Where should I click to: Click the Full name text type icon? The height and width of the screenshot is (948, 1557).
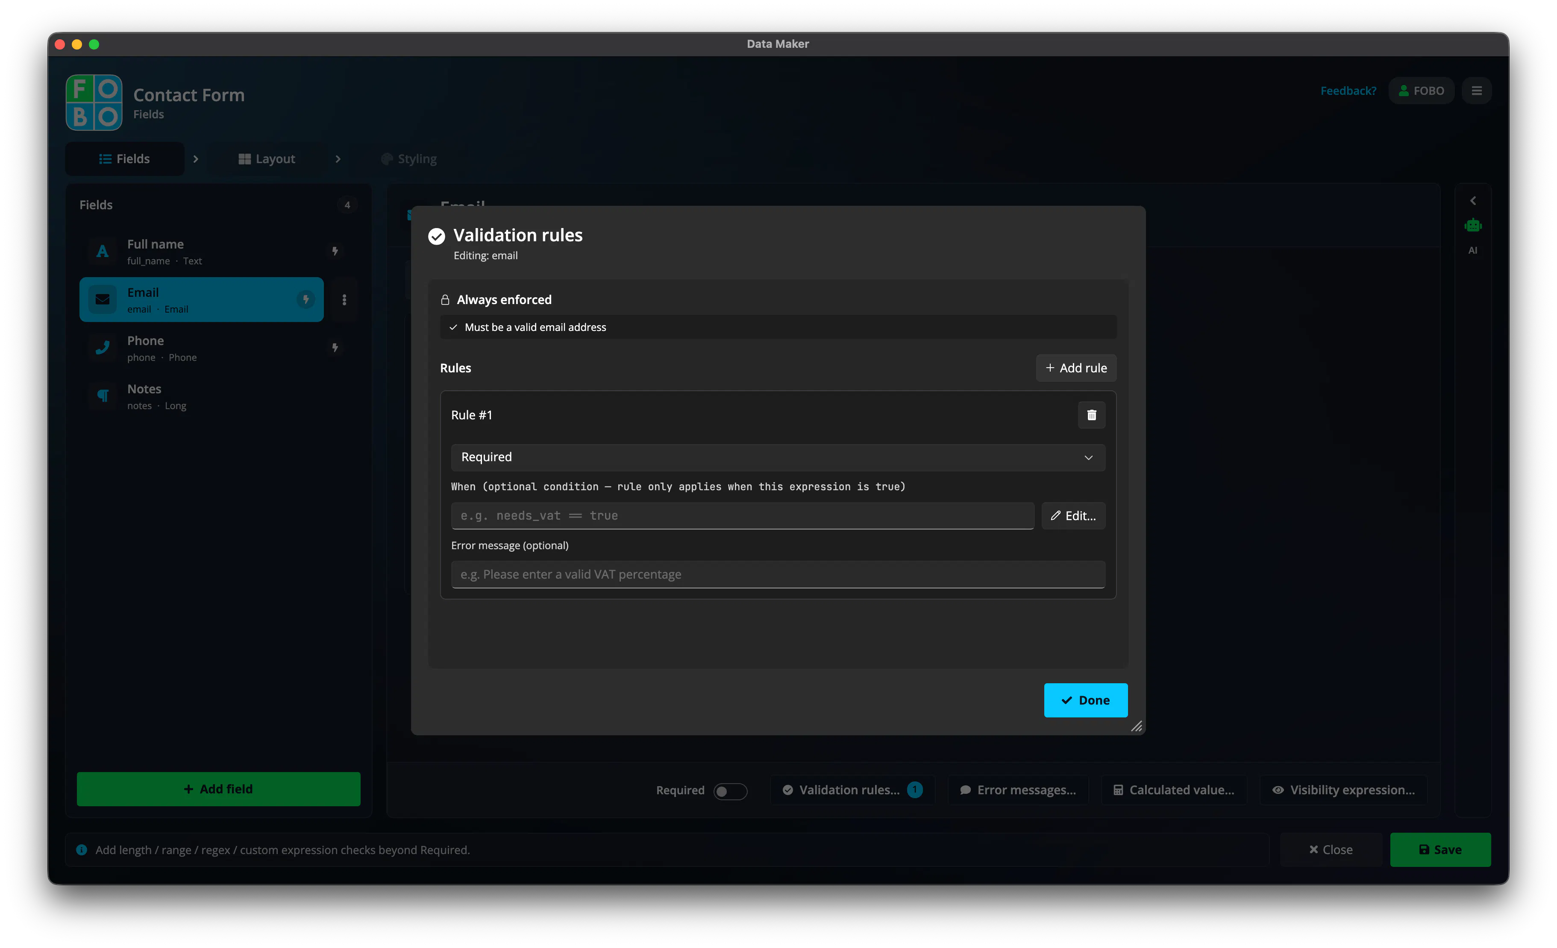[x=103, y=252]
